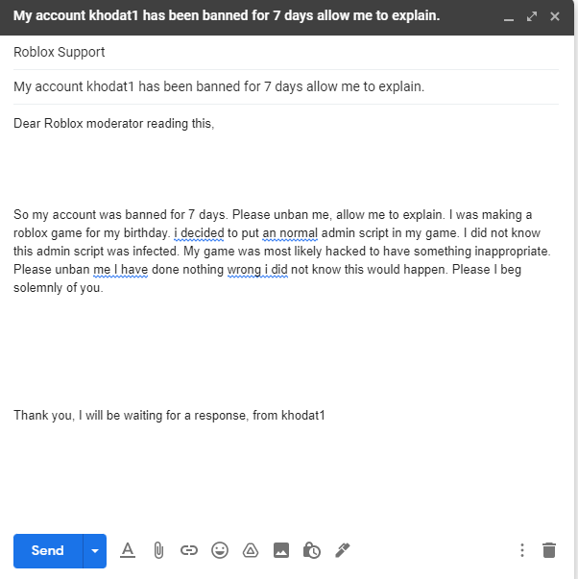Insert a photo into the email
This screenshot has height=579, width=578.
click(x=280, y=550)
